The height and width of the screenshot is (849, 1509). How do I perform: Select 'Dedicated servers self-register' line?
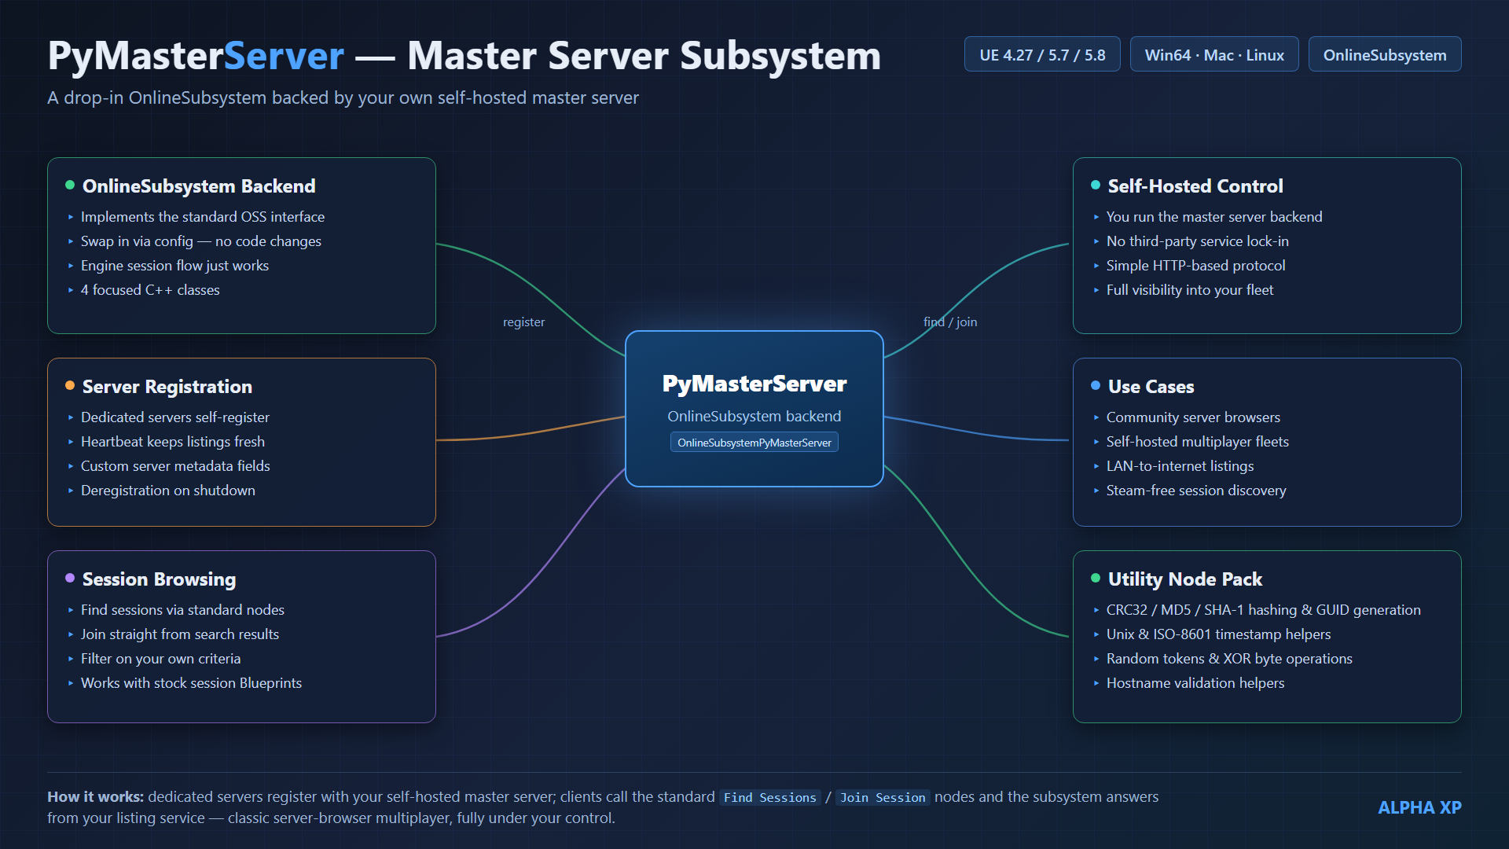pyautogui.click(x=175, y=417)
